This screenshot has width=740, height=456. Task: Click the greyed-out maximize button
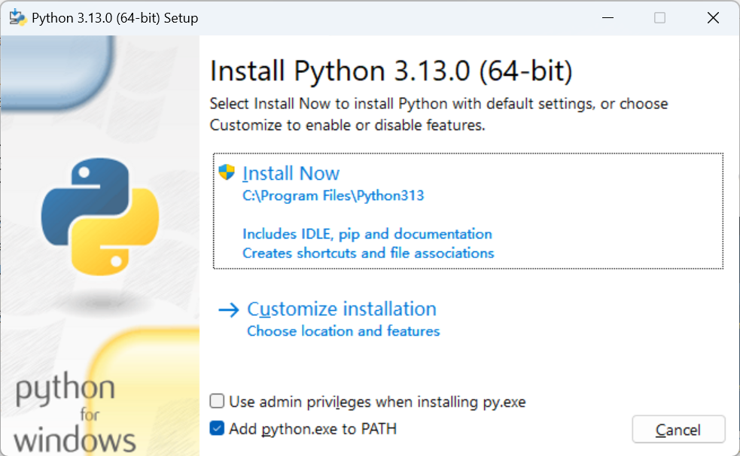pyautogui.click(x=659, y=18)
